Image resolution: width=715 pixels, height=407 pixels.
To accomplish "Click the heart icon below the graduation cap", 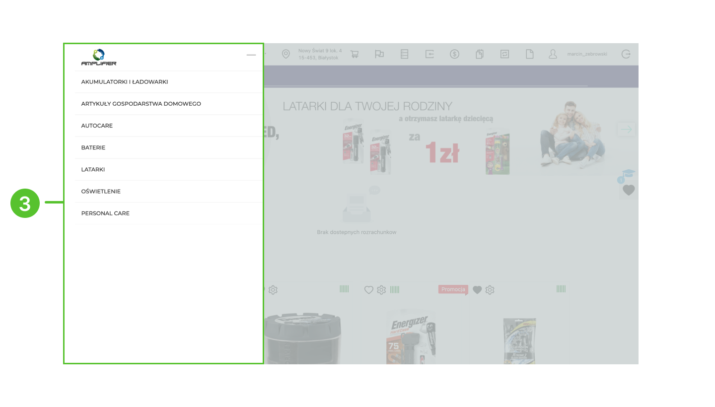I will click(x=629, y=190).
